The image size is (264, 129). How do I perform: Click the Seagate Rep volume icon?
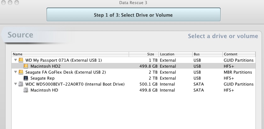pyautogui.click(x=26, y=78)
